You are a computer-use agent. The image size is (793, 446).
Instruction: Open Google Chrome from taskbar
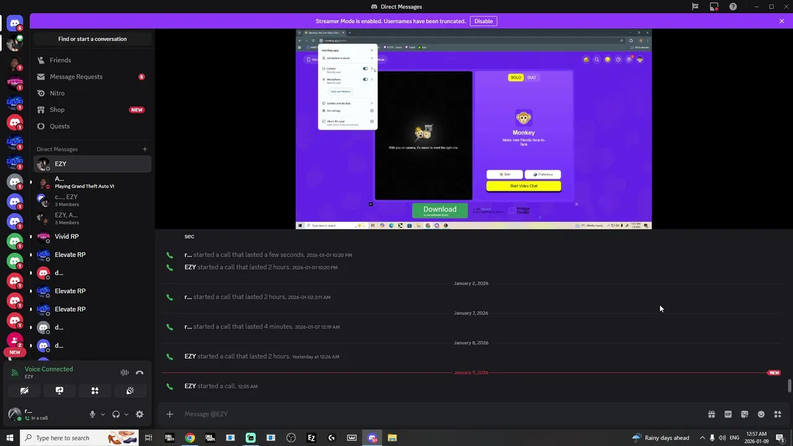coord(190,438)
